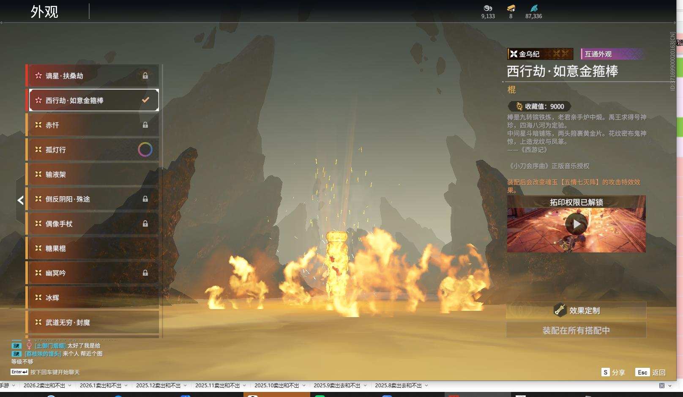Click the lock icon on 倒反阴阳·殊途
This screenshot has height=397, width=683.
145,199
